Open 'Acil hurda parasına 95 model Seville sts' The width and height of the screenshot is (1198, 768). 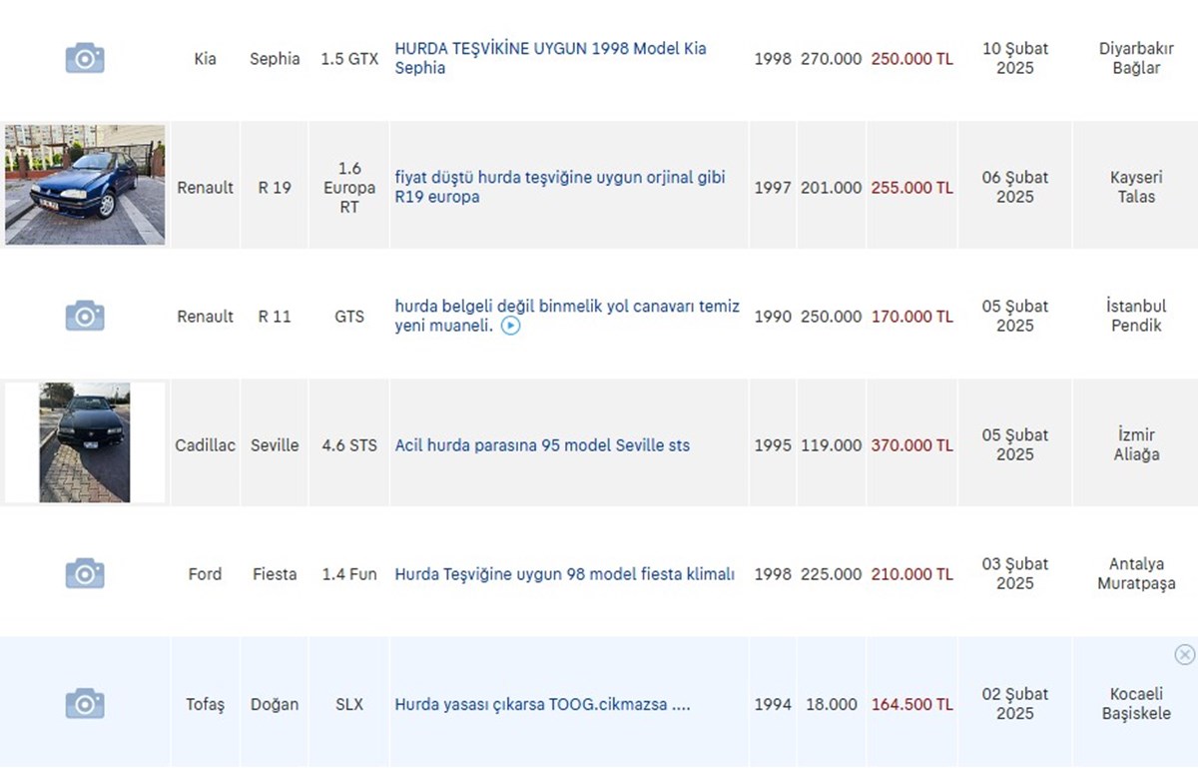coord(542,445)
